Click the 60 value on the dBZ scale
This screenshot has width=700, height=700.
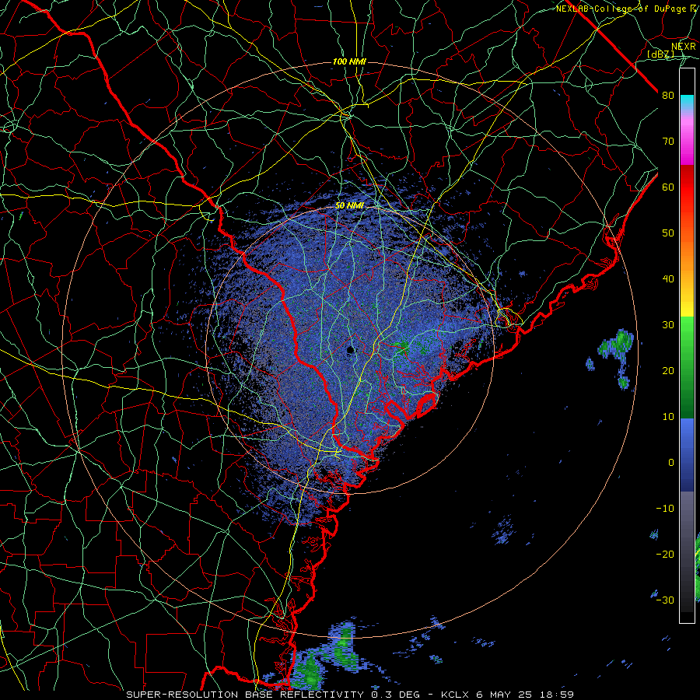(x=668, y=187)
